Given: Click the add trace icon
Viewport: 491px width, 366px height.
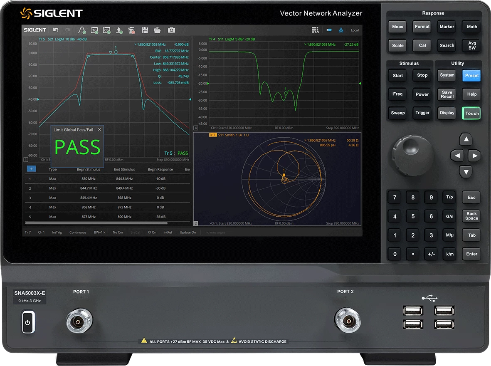Looking at the screenshot, I should click(94, 30).
